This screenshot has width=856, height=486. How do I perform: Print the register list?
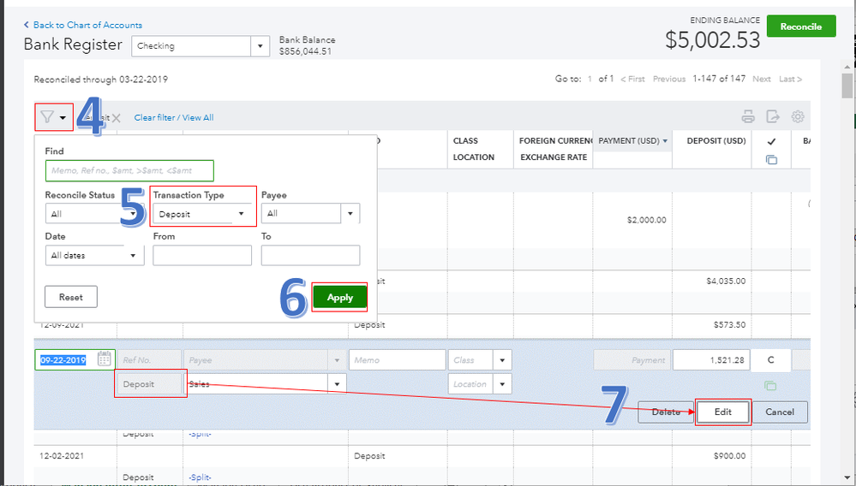coord(748,116)
